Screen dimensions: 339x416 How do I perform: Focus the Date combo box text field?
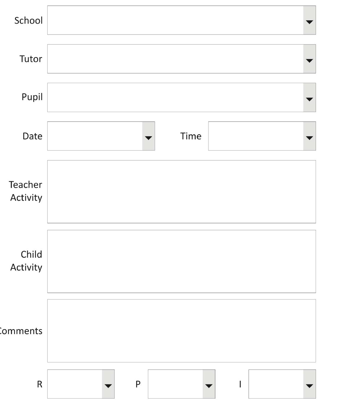(95, 136)
